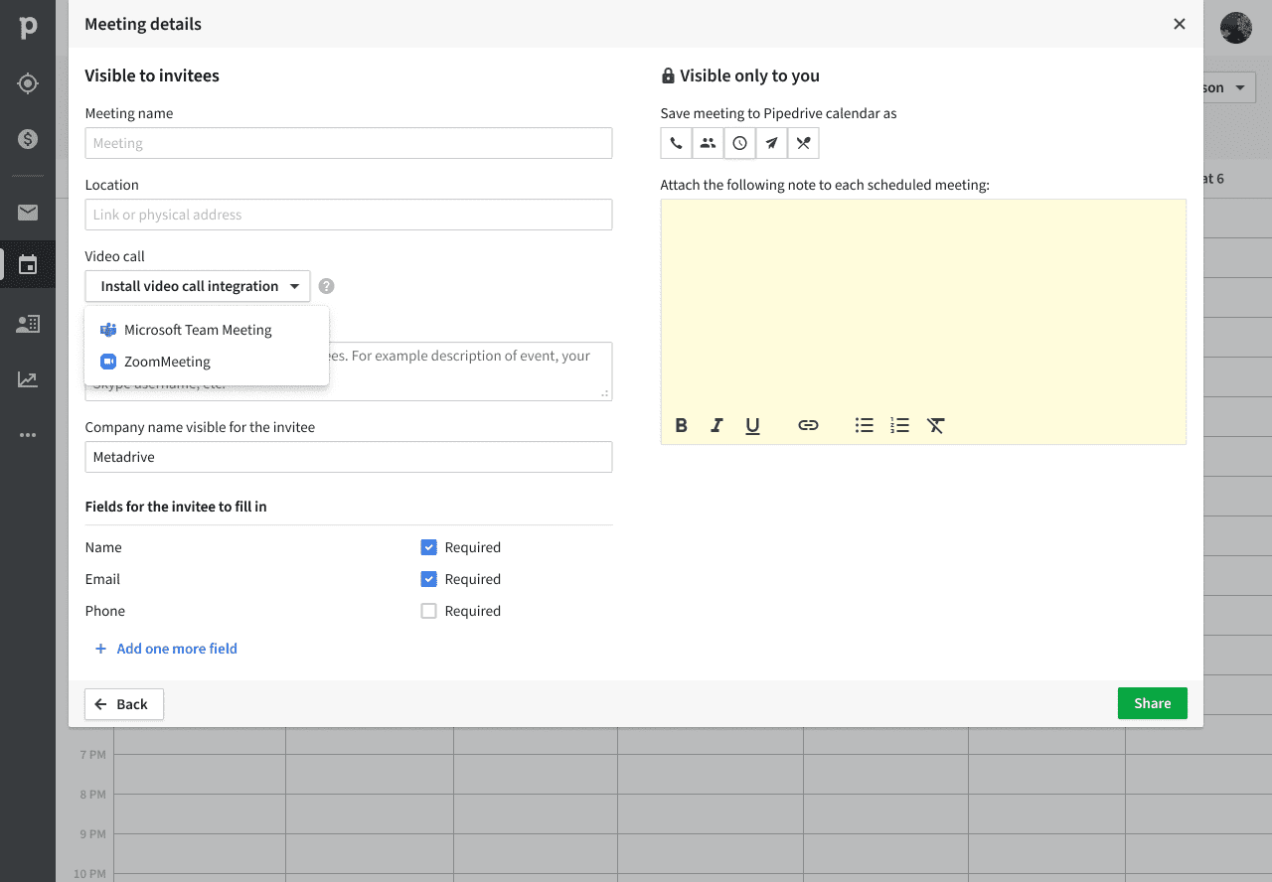The image size is (1272, 882).
Task: Open Install video call integration dropdown
Action: [198, 286]
